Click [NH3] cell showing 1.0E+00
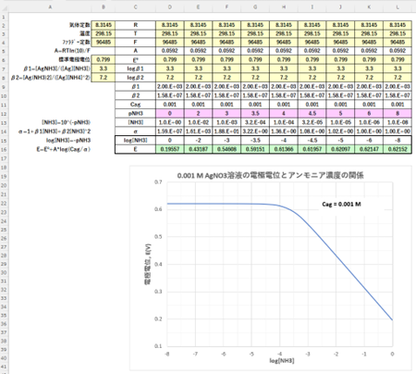 [170, 122]
